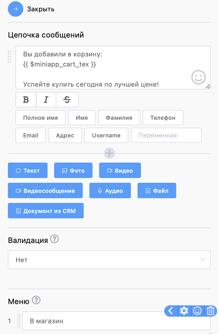Open the Validation help question icon
Screen dimensions: 219x334
click(x=54, y=240)
